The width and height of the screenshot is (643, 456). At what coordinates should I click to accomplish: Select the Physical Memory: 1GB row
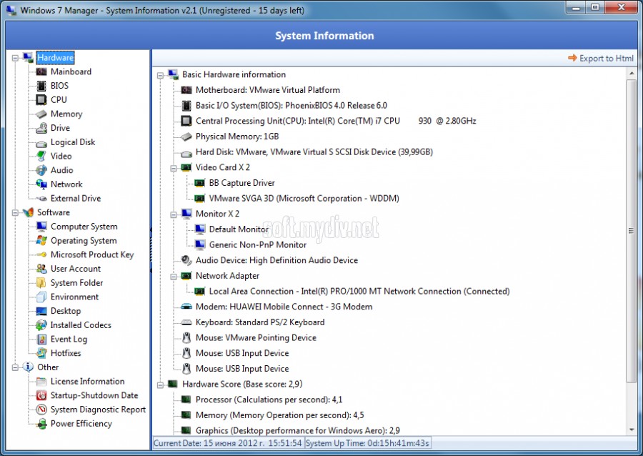coord(237,137)
